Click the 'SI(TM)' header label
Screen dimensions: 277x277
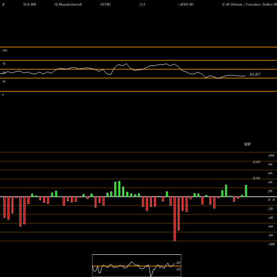tap(105, 4)
